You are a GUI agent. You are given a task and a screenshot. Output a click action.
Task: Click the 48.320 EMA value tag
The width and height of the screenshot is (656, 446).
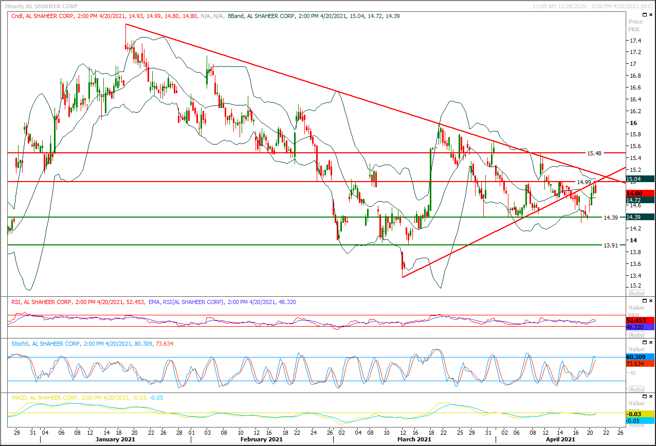pyautogui.click(x=640, y=327)
